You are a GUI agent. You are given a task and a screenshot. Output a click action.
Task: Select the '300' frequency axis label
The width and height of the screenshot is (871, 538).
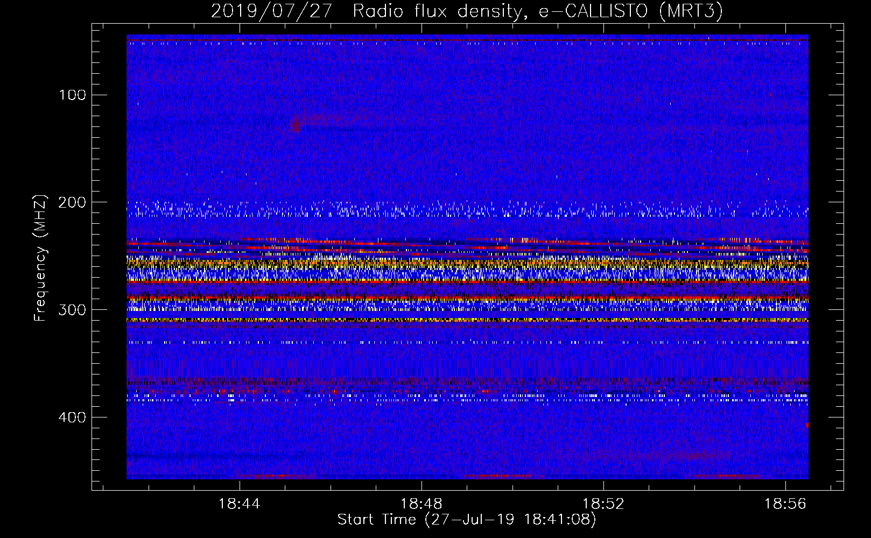pyautogui.click(x=72, y=310)
